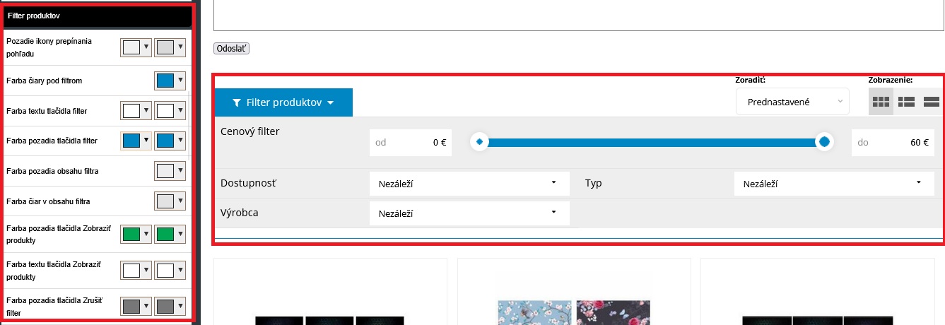Switch to the wide rows view icon
This screenshot has height=325, width=945.
(x=932, y=102)
